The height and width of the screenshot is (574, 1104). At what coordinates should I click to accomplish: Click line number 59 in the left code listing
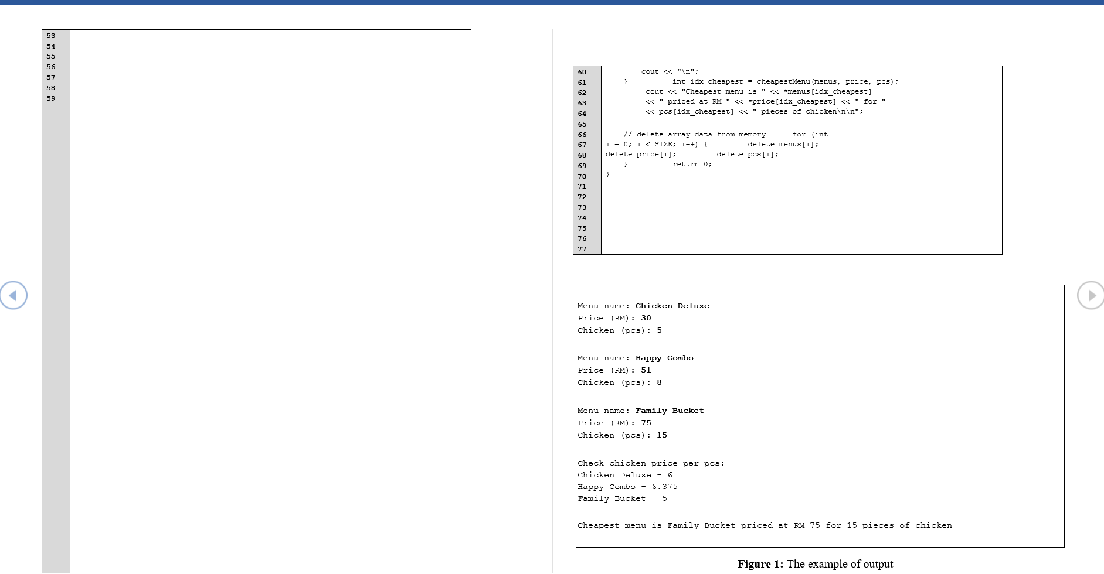51,98
